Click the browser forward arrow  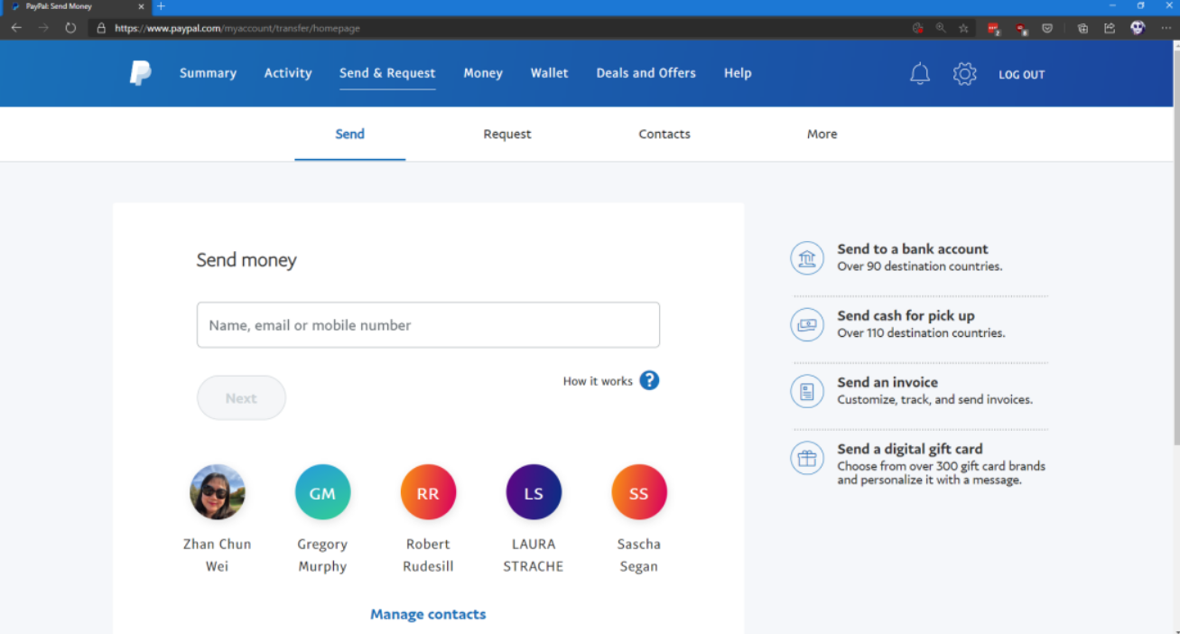click(43, 28)
